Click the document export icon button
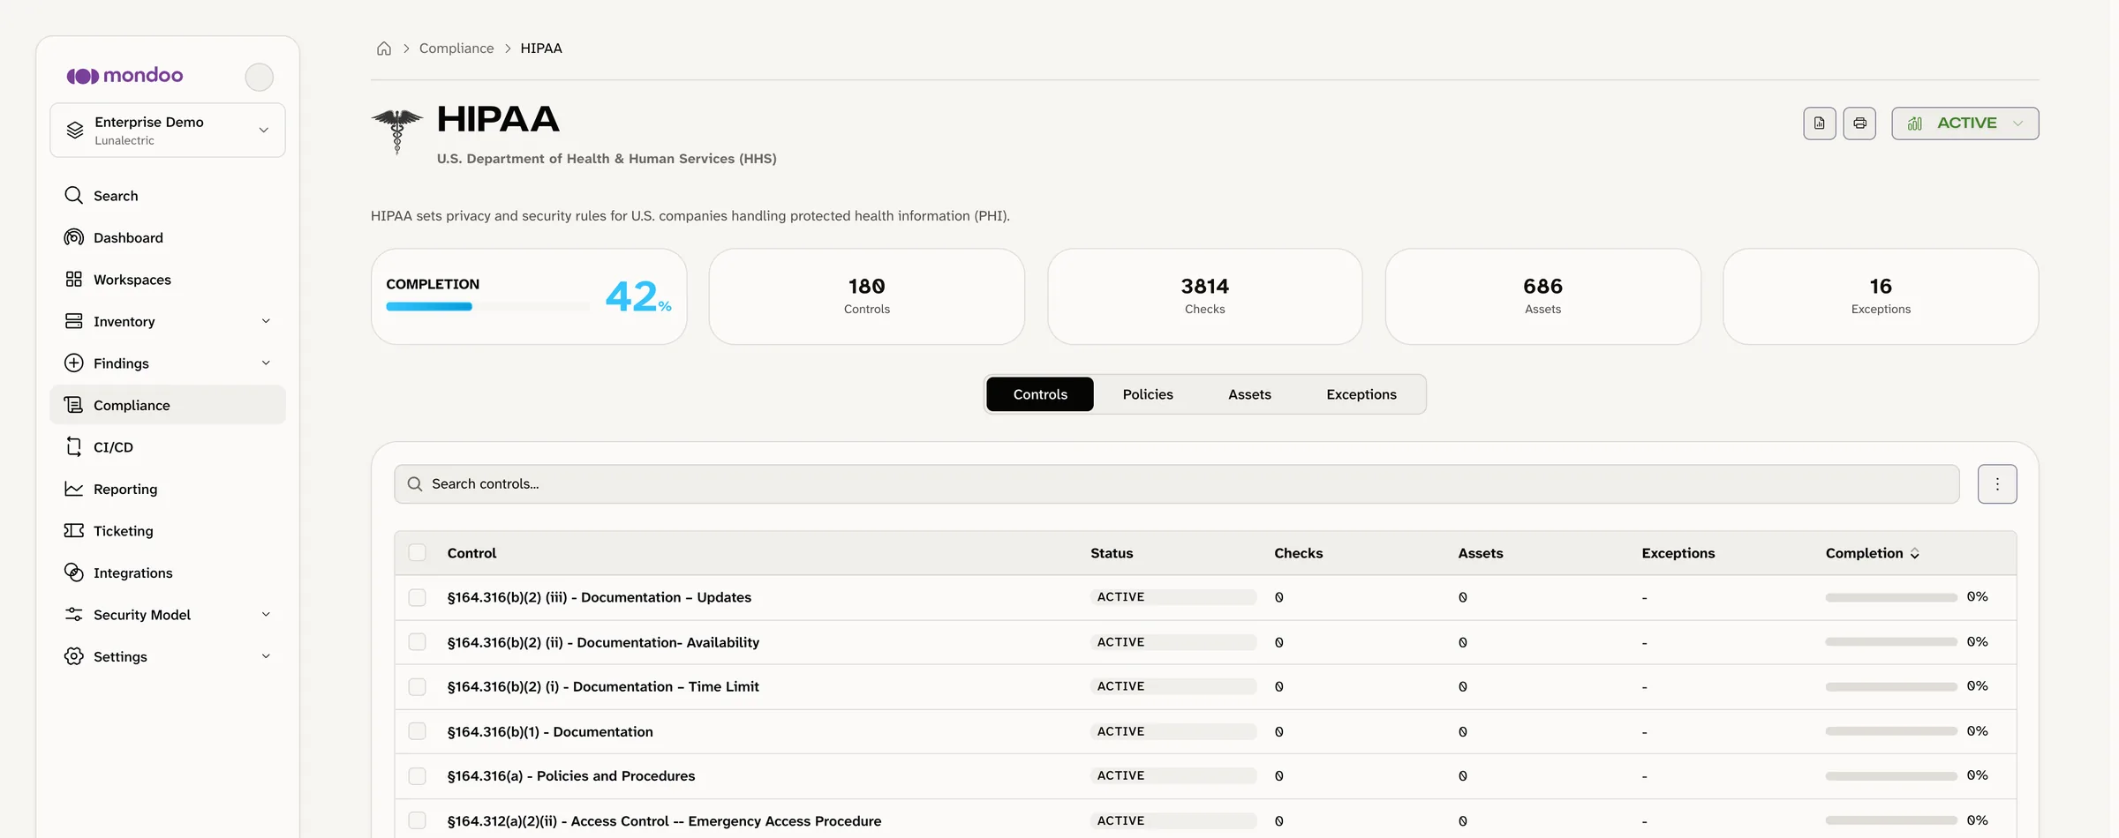This screenshot has height=838, width=2119. point(1820,123)
